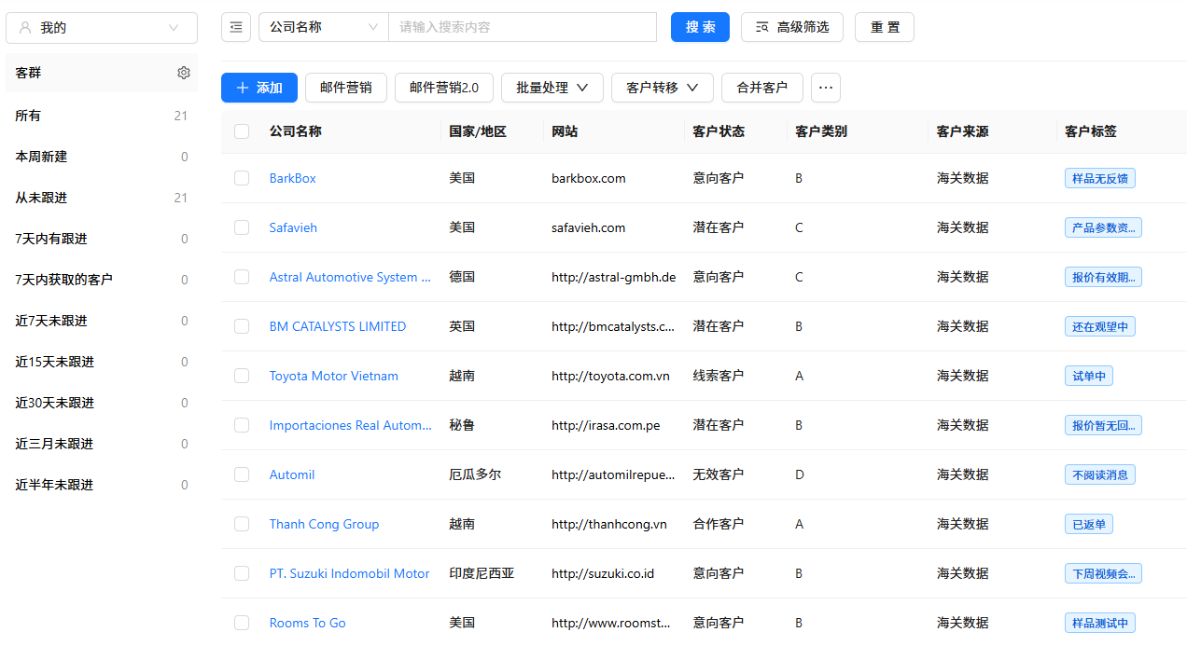Open the 近7天未跟进 group
The width and height of the screenshot is (1187, 646).
102,321
